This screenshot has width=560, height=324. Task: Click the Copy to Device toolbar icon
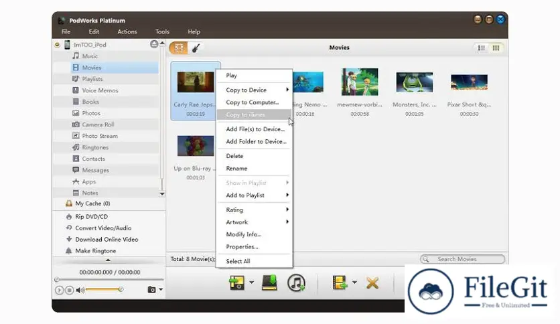236,282
